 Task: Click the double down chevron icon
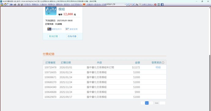click(22, 5)
